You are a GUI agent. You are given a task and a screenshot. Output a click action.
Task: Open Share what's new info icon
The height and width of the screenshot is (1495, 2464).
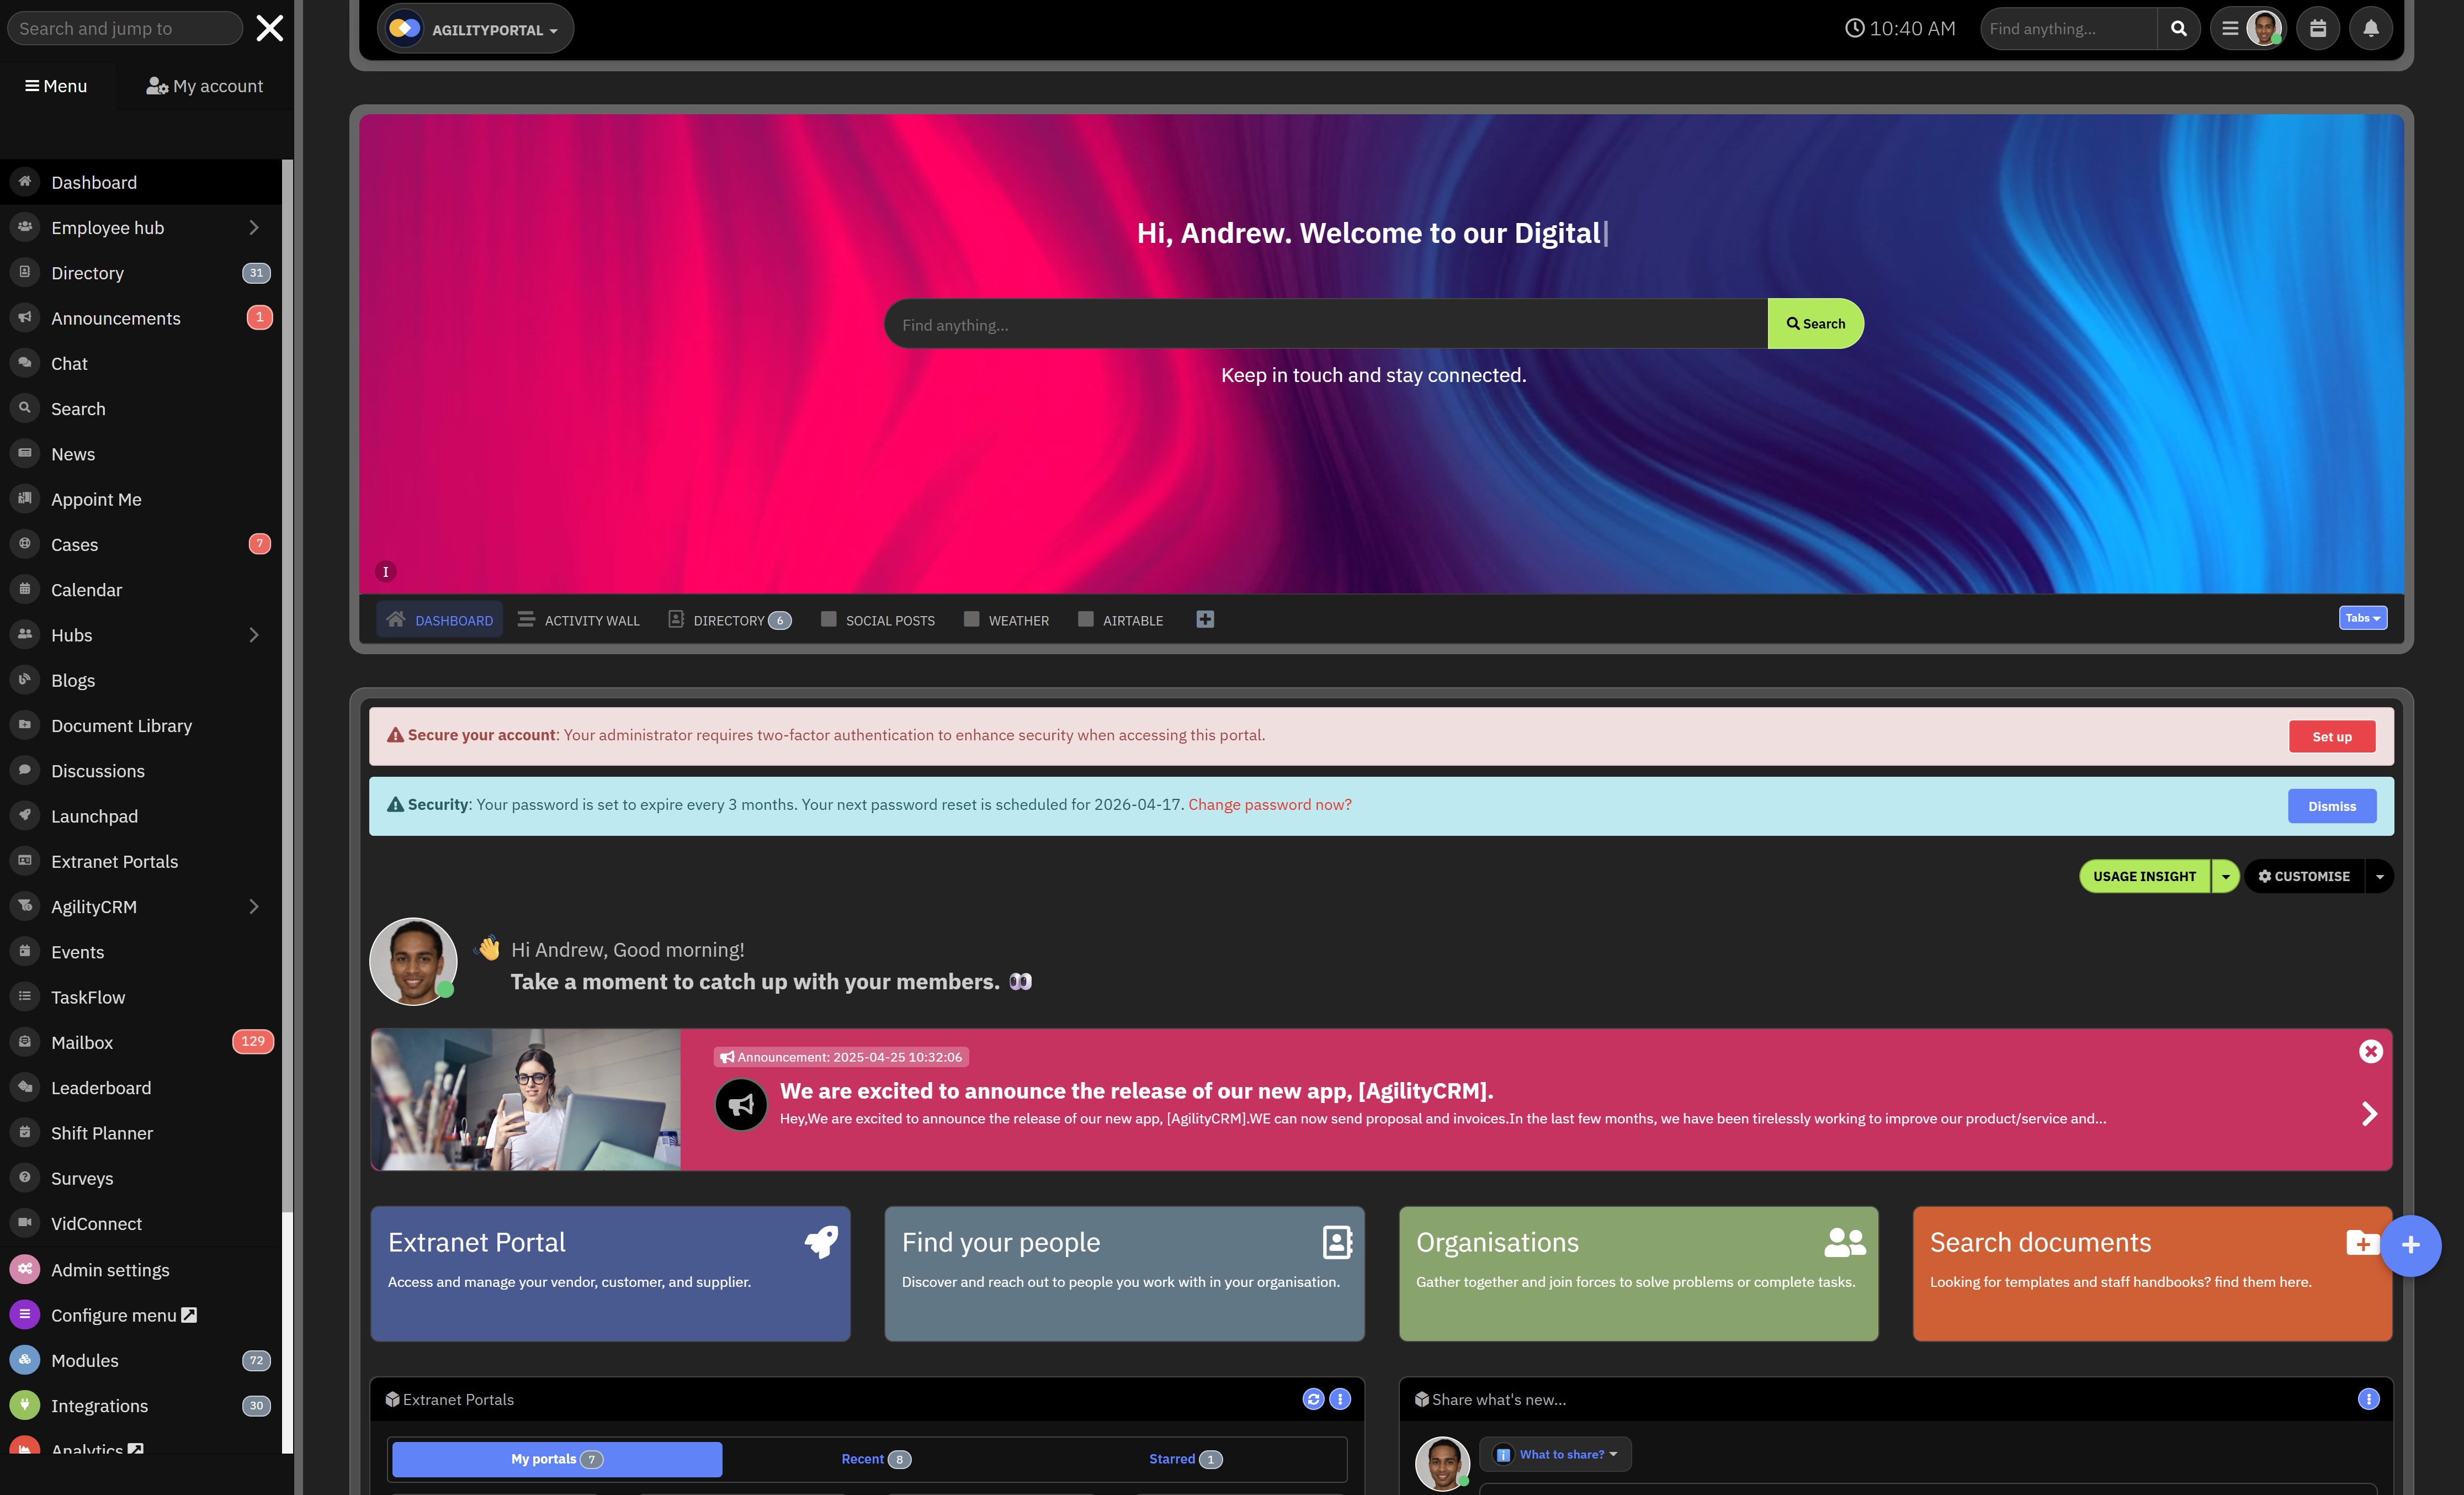2368,1399
